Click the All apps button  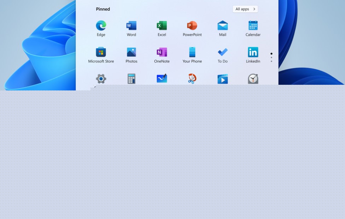[x=245, y=9]
